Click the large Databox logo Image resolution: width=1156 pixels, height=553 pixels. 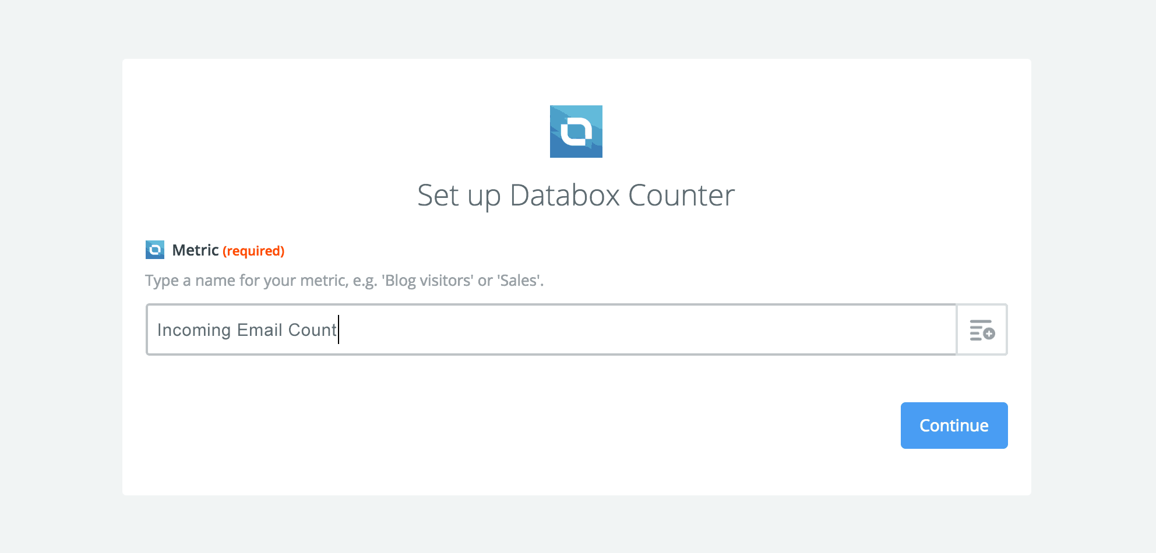[576, 132]
